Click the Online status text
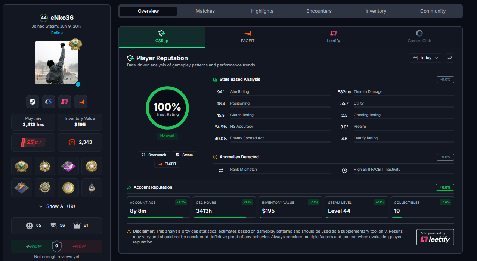The image size is (477, 261). tap(56, 33)
